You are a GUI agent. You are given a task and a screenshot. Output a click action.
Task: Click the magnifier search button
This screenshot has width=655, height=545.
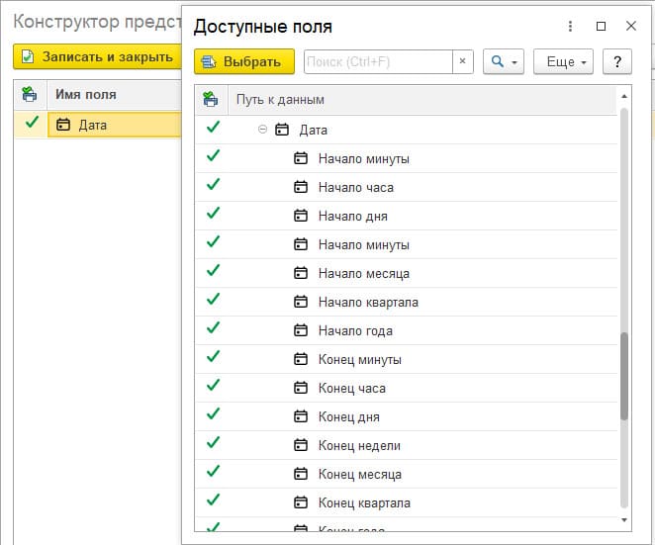tap(497, 61)
